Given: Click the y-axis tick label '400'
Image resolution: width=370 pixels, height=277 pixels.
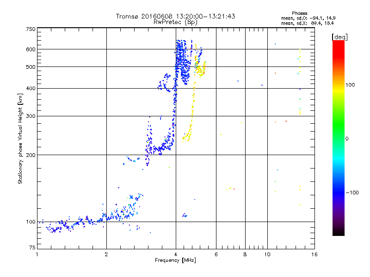Looking at the screenshot, I should point(31,89).
